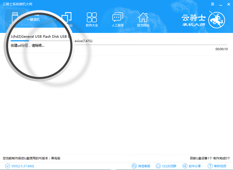233x170 pixels.
Task: Go to the 官方网站 official website
Action: [143, 20]
